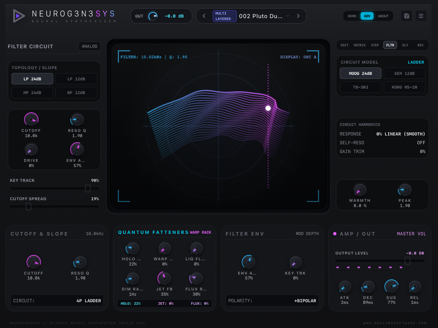Click the WARP RACK label

click(201, 233)
